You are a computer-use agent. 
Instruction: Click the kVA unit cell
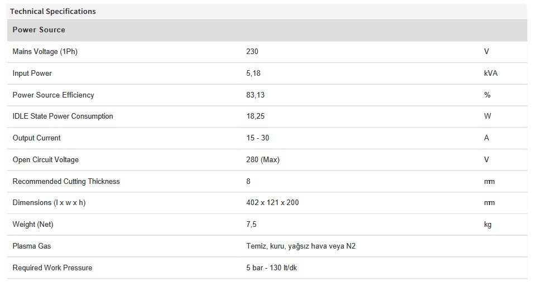(491, 73)
